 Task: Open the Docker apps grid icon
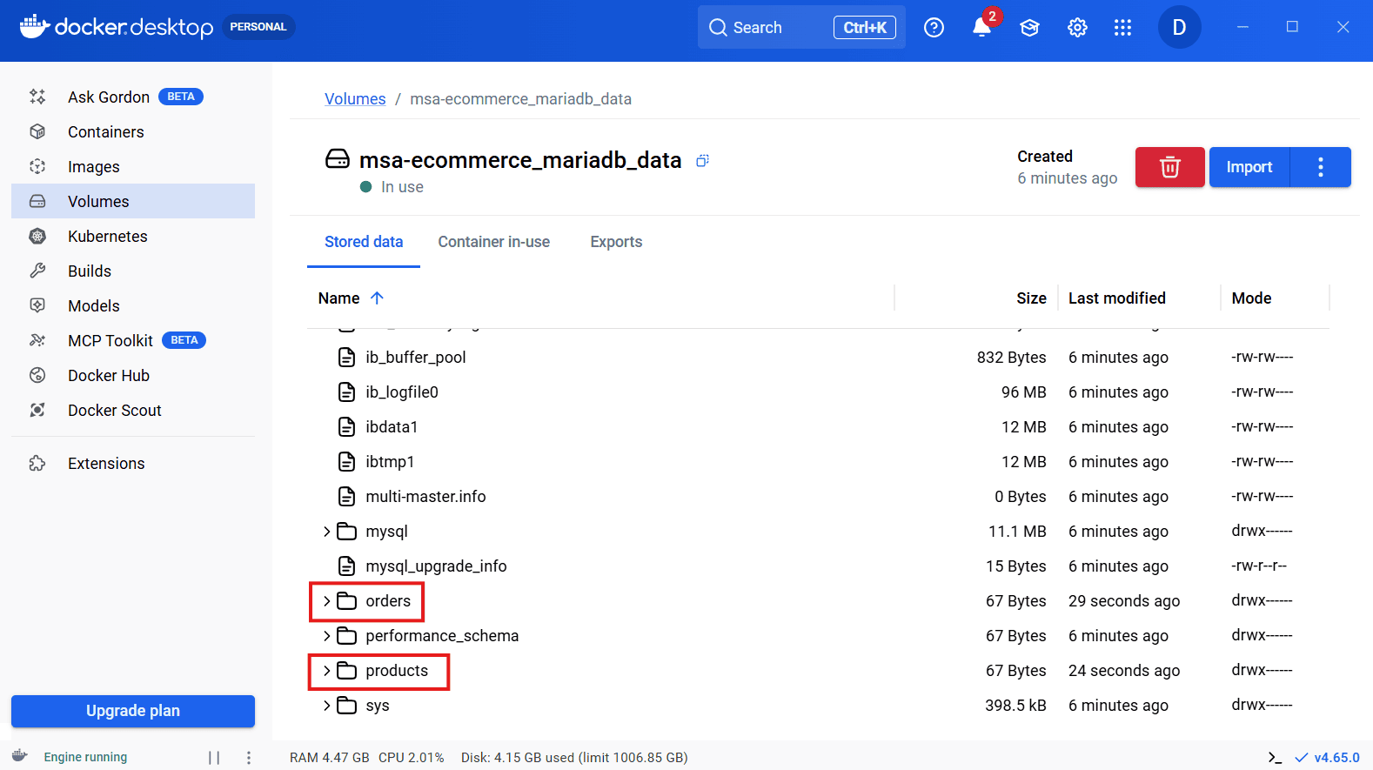pos(1123,28)
